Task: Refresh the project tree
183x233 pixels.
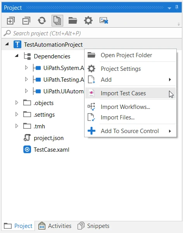Action: (x=42, y=21)
